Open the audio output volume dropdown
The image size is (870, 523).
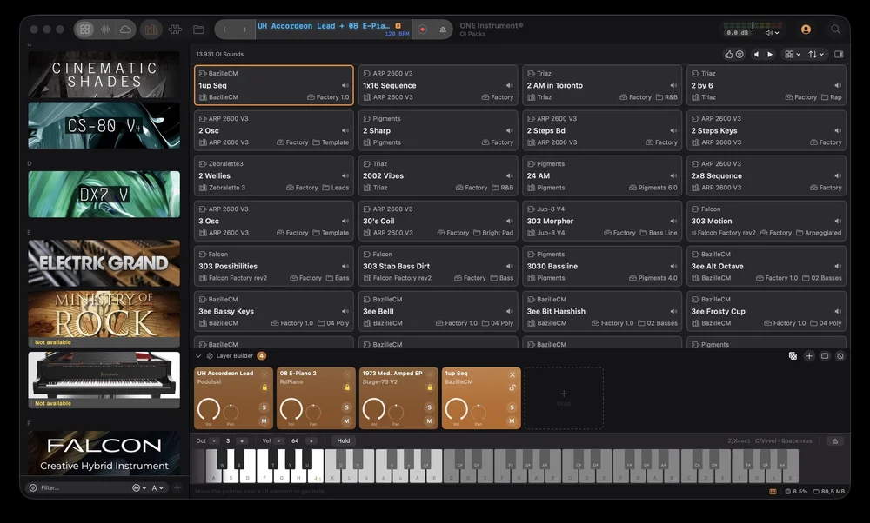tap(772, 33)
